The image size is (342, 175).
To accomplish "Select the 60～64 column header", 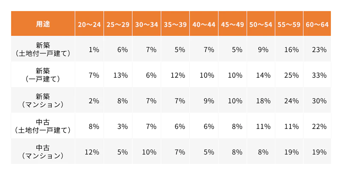I will (317, 23).
